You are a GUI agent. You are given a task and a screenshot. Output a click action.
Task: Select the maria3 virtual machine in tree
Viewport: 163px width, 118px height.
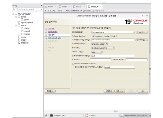coord(27,34)
